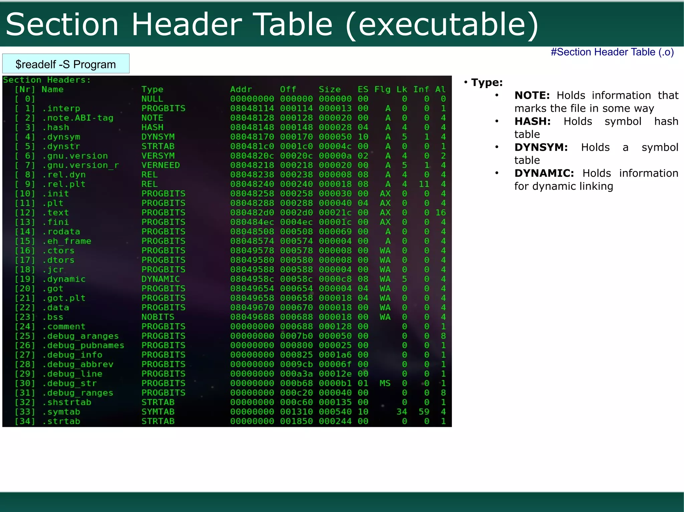Click the Inf column header
Viewport: 684px width, 512px height.
pos(421,89)
